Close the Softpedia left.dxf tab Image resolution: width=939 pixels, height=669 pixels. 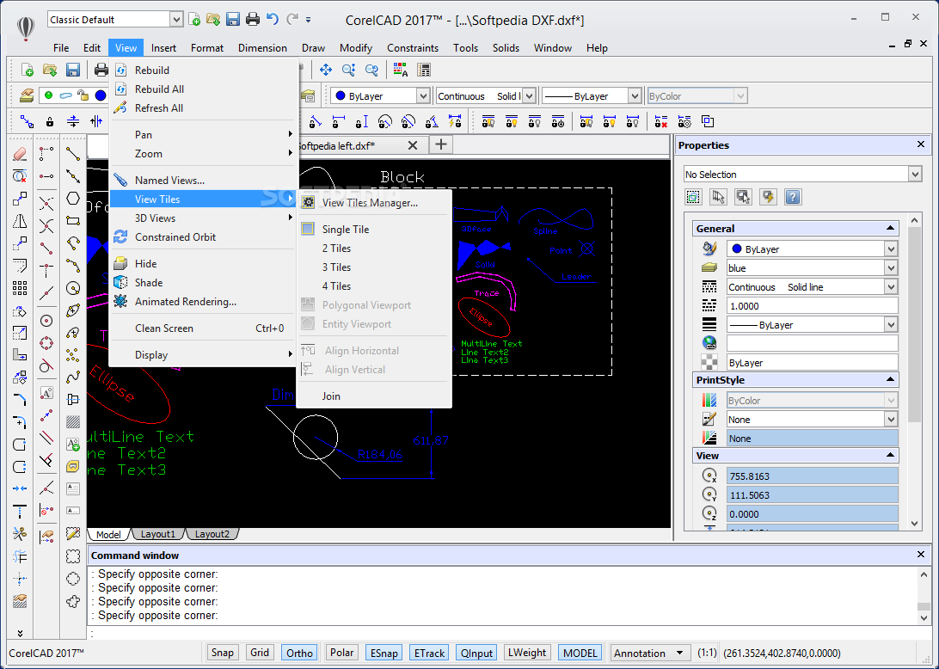coord(413,145)
